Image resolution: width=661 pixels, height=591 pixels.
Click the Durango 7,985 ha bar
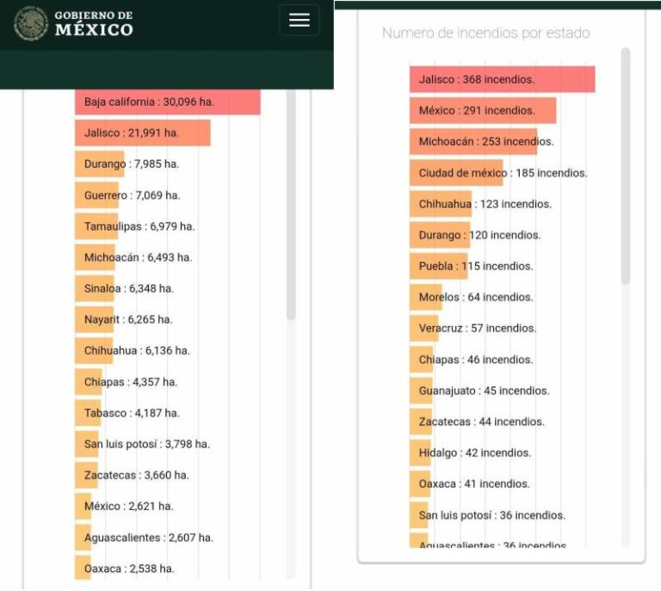99,163
